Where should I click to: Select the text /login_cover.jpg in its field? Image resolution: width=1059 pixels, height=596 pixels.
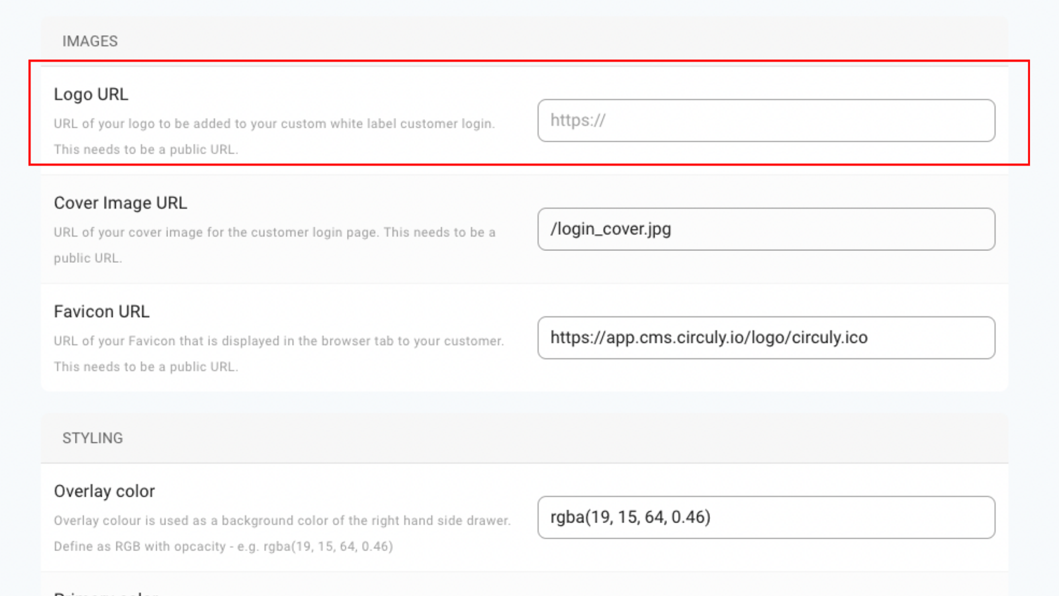pyautogui.click(x=610, y=228)
